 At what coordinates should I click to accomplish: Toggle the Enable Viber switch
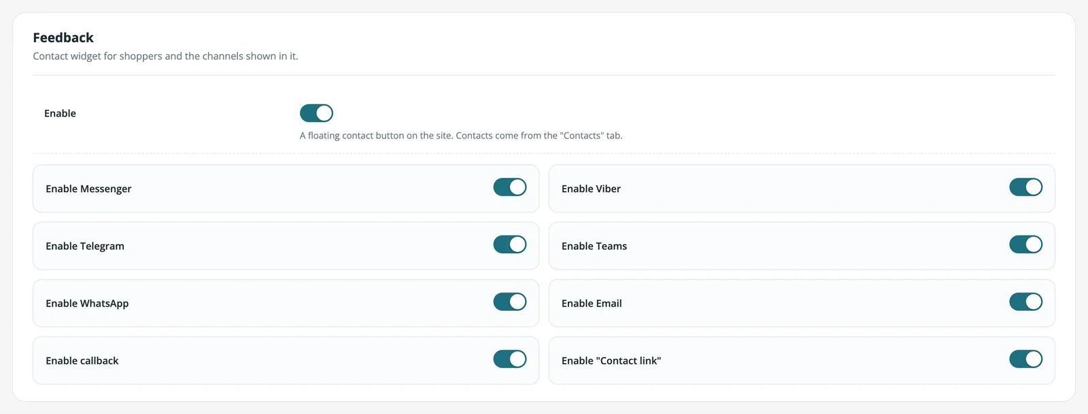tap(1026, 187)
